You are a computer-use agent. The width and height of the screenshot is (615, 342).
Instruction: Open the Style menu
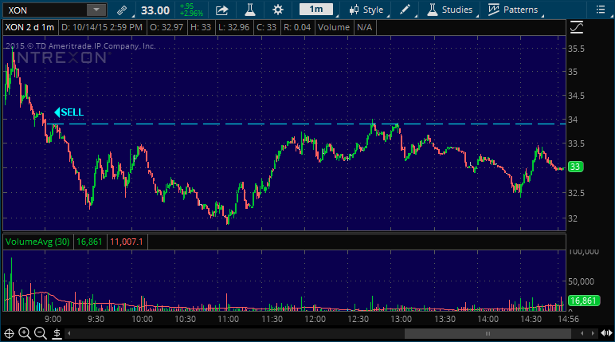coord(366,10)
